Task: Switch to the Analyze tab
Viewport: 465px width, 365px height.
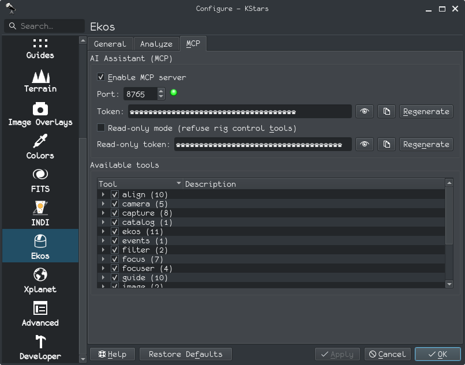Action: coord(156,44)
